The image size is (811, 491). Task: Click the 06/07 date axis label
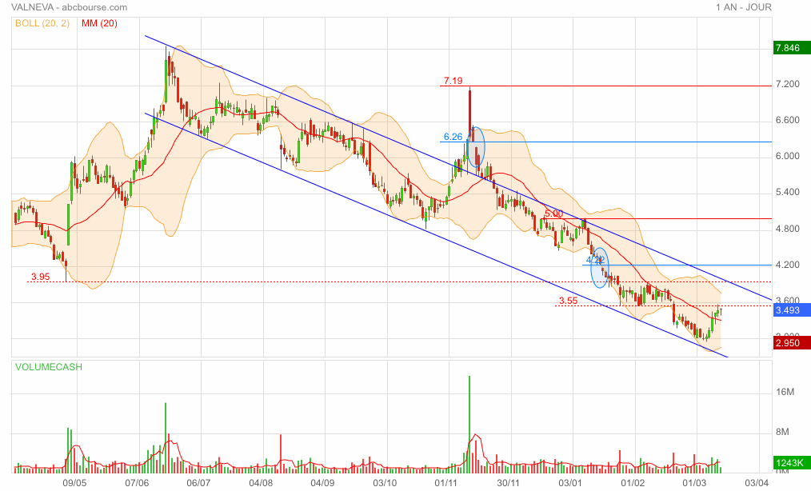198,483
